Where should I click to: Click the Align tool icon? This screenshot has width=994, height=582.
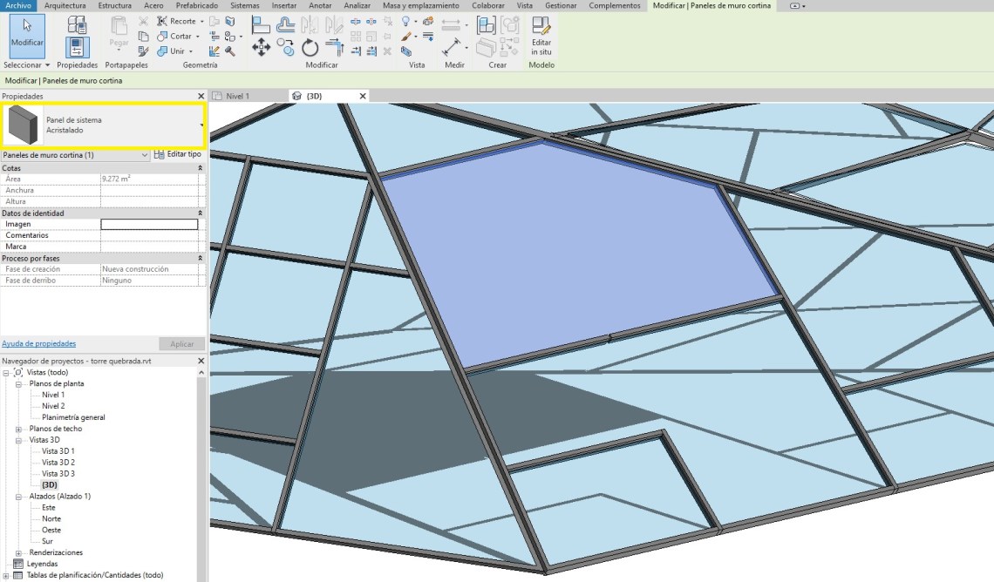point(261,24)
